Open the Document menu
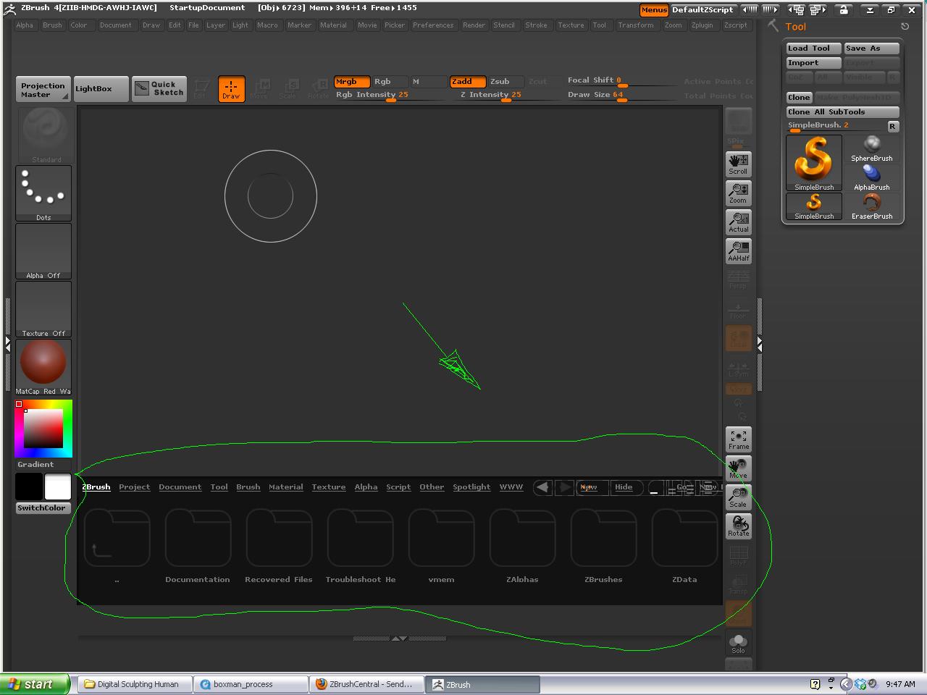 pos(116,25)
